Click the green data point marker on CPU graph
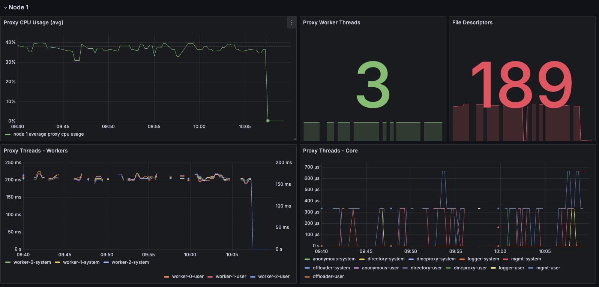Screen dimensions: 599x287 (268, 121)
